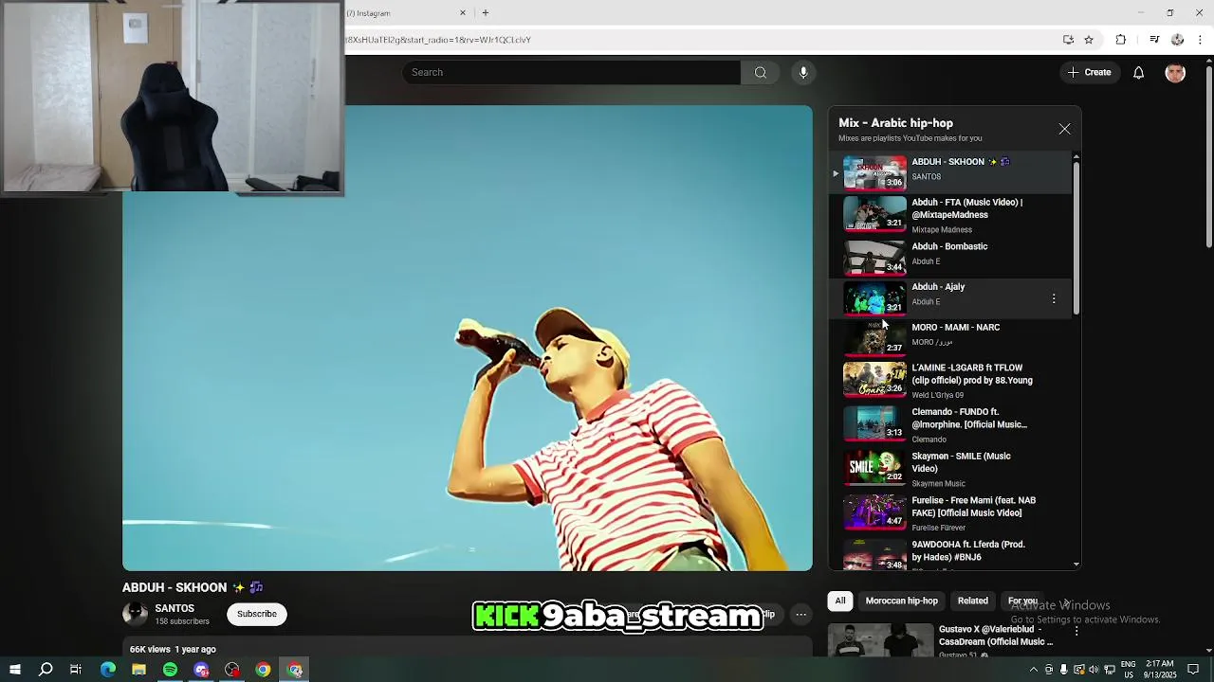Open File Explorer from taskbar

coord(138,670)
